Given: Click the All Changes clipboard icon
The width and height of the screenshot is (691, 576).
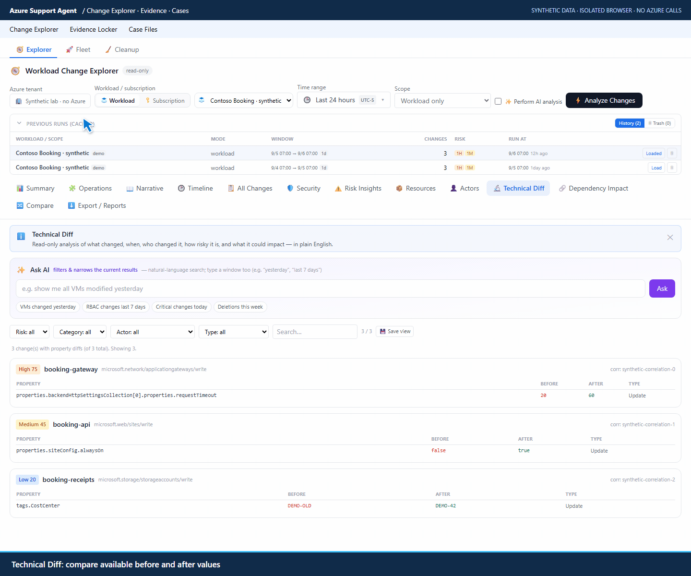Looking at the screenshot, I should [x=231, y=188].
